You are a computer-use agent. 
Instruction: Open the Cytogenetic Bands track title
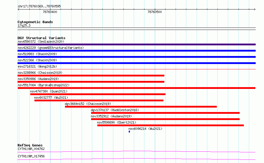pyautogui.click(x=35, y=22)
